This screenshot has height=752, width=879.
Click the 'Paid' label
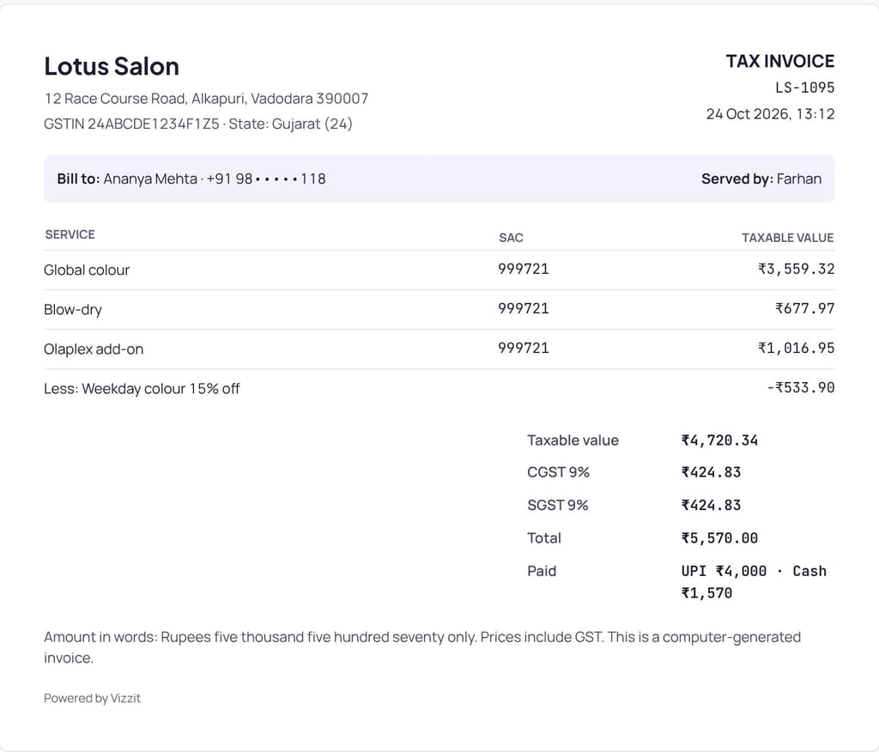coord(542,571)
